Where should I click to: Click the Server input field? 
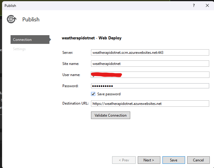click(x=150, y=53)
